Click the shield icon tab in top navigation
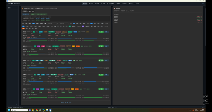212x112 pixels. point(137,4)
